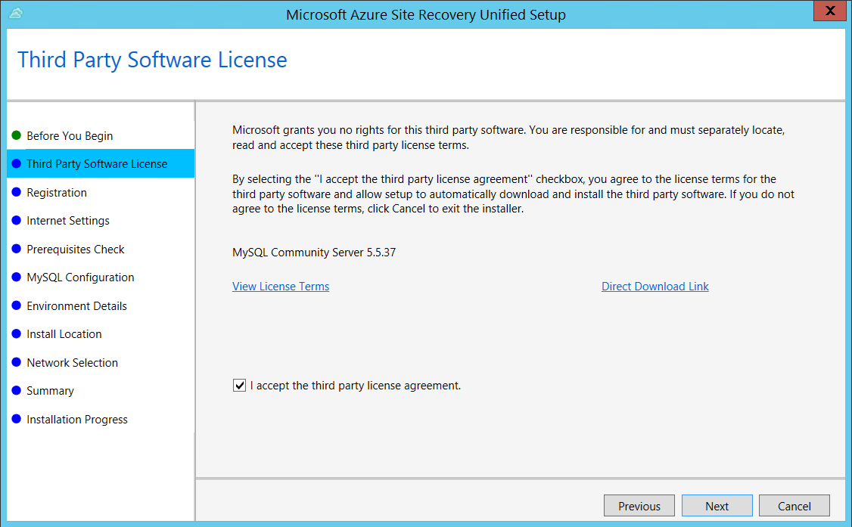
Task: Click the dot icon next to Prerequisites Check
Action: tap(16, 249)
